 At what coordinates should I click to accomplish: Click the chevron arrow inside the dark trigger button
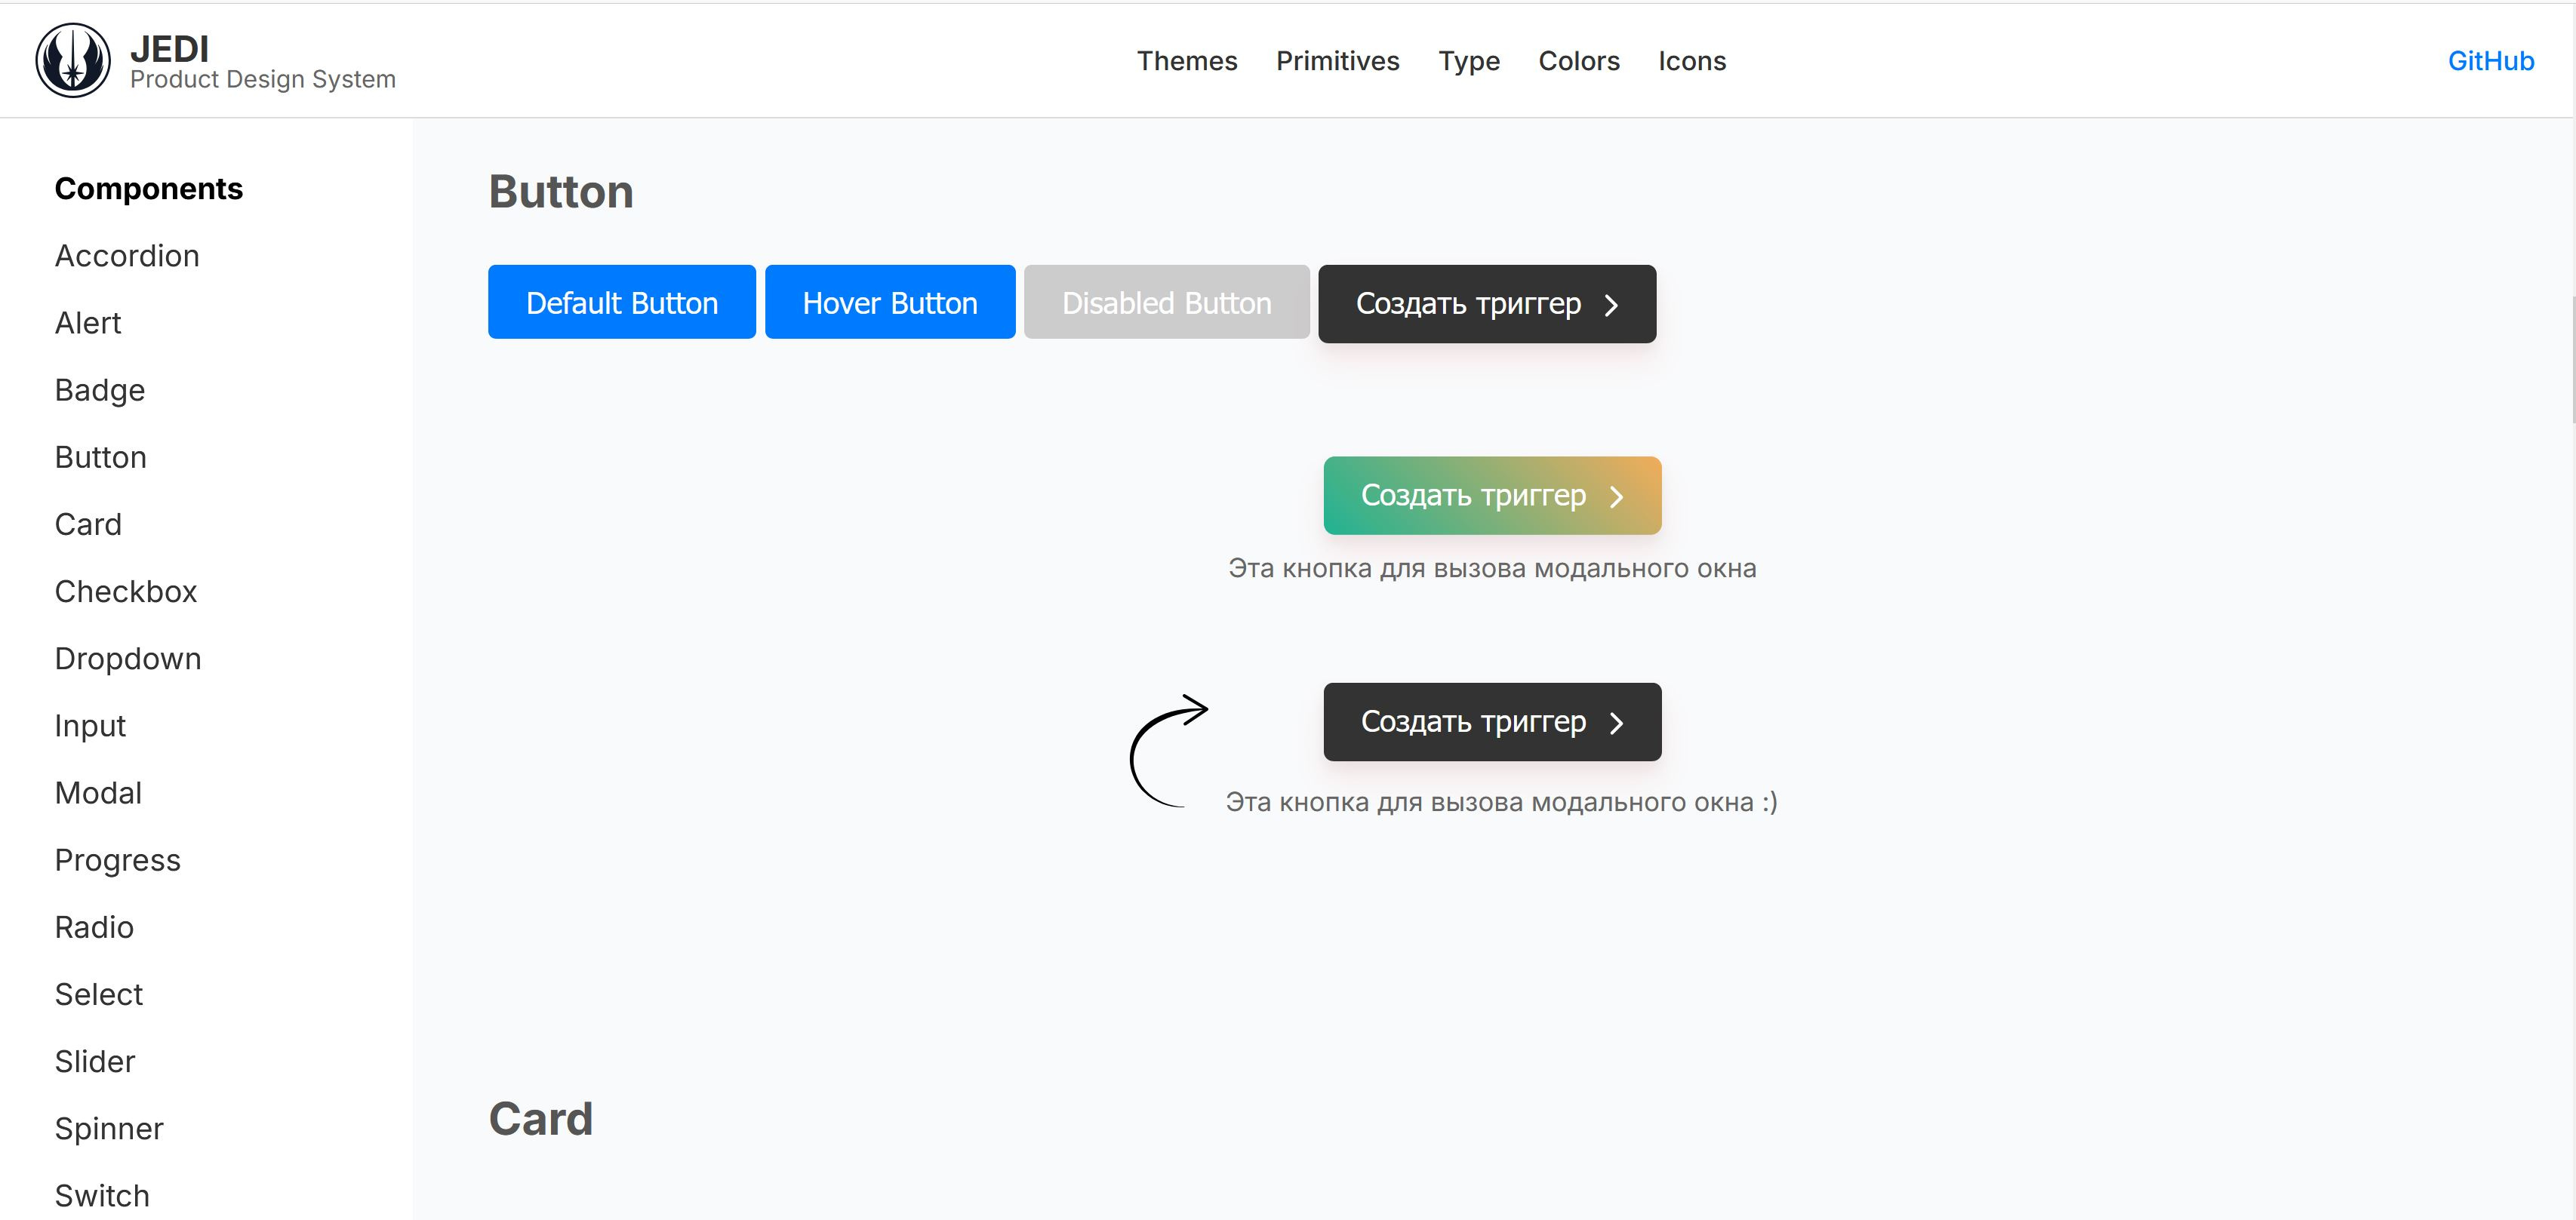click(1611, 305)
